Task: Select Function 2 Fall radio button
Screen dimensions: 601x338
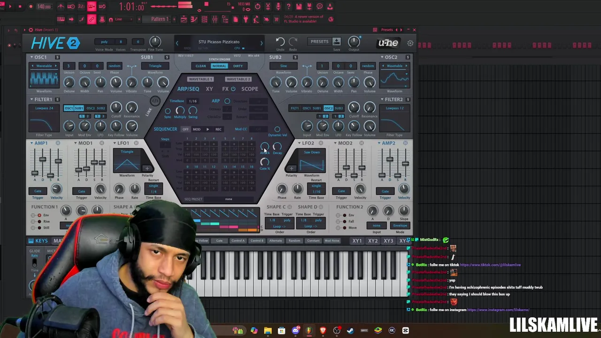Action: [x=345, y=221]
